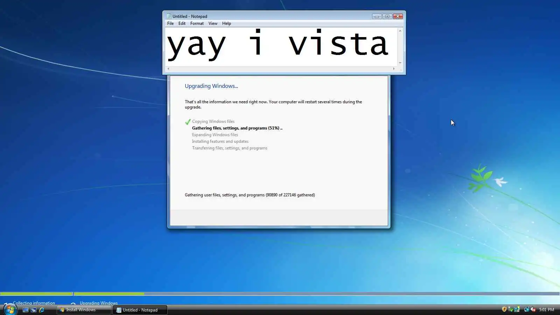Click Notepad's vertical scrollbar up arrow

pos(400,31)
